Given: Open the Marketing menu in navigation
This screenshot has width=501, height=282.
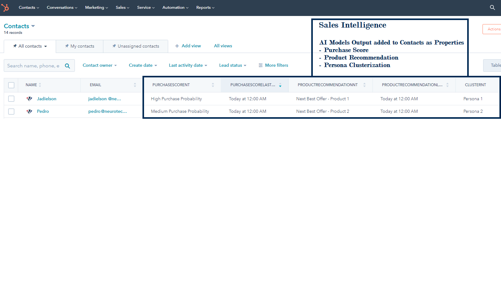Looking at the screenshot, I should tap(96, 8).
